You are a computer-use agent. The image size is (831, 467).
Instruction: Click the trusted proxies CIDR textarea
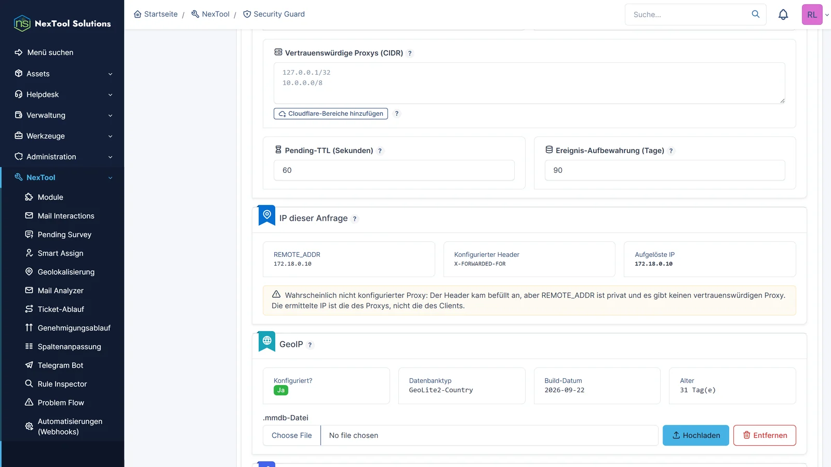(529, 83)
